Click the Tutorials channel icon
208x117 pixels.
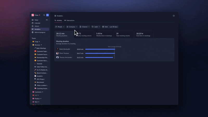pyautogui.click(x=35, y=64)
